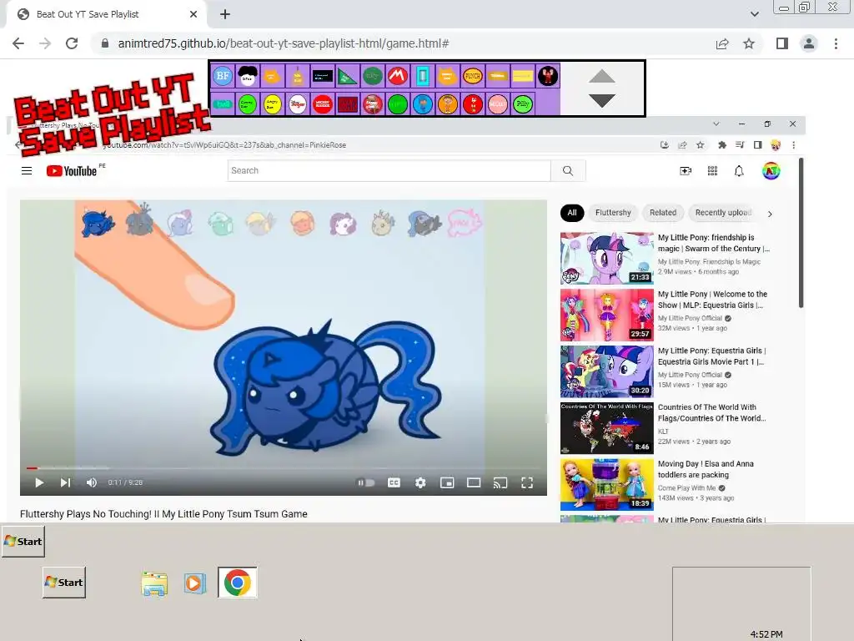Select the red M circle icon
Viewport: 854px width, 641px height.
click(398, 76)
